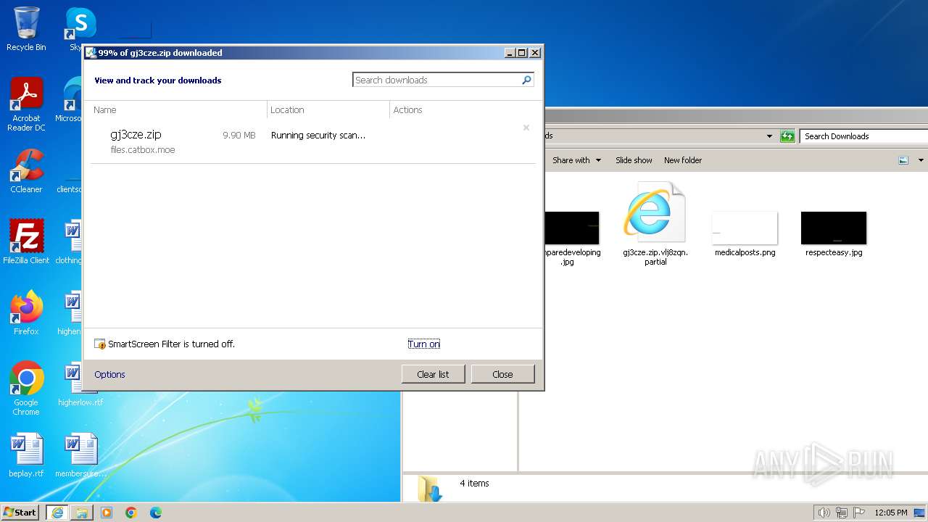Image resolution: width=928 pixels, height=522 pixels.
Task: Open download Options link
Action: pyautogui.click(x=109, y=374)
